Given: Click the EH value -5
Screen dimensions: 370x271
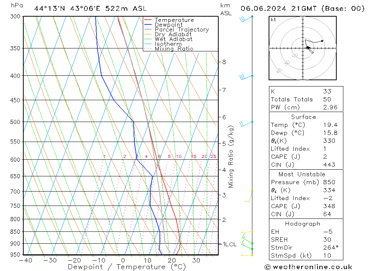Looking at the screenshot, I should [328, 231].
